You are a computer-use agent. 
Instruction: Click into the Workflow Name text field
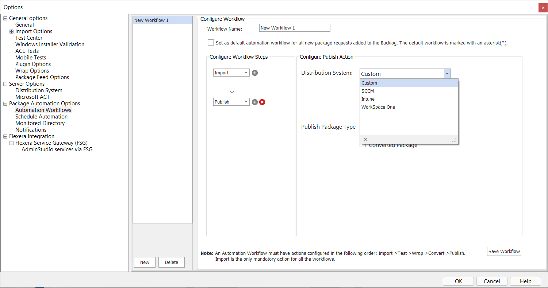pyautogui.click(x=294, y=28)
